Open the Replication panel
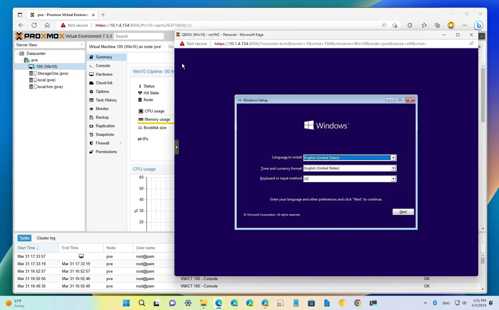 tap(105, 126)
